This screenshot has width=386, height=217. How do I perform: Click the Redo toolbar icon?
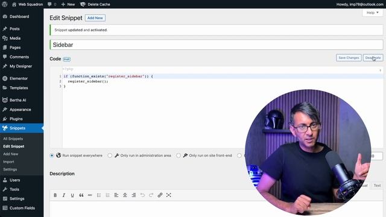tap(151, 195)
